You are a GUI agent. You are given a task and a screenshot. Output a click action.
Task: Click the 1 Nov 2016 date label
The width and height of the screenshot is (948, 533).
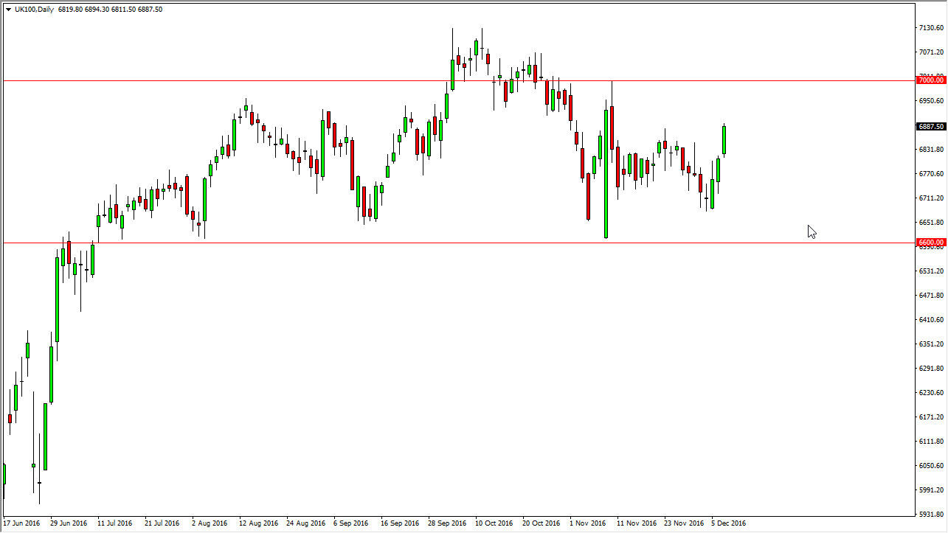pyautogui.click(x=587, y=523)
